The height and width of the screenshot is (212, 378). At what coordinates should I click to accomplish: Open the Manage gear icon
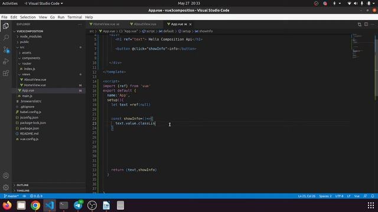(x=6, y=187)
